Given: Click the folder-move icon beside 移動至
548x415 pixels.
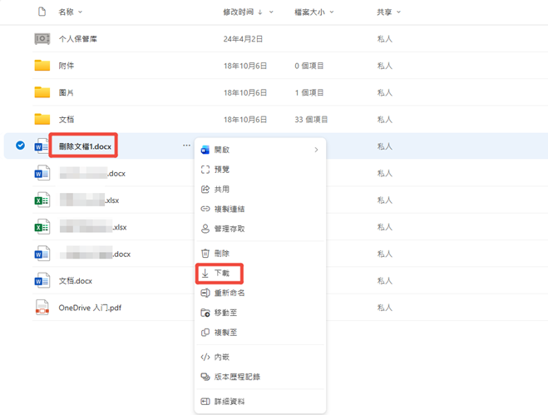Looking at the screenshot, I should (205, 313).
